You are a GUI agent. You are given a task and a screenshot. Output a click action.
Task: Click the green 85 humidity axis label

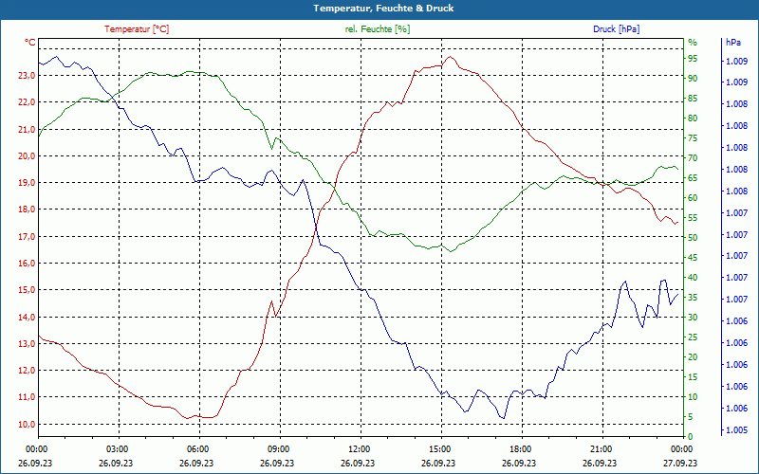(693, 99)
